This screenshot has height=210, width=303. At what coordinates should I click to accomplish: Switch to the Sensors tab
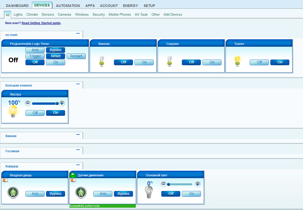[x=48, y=14]
